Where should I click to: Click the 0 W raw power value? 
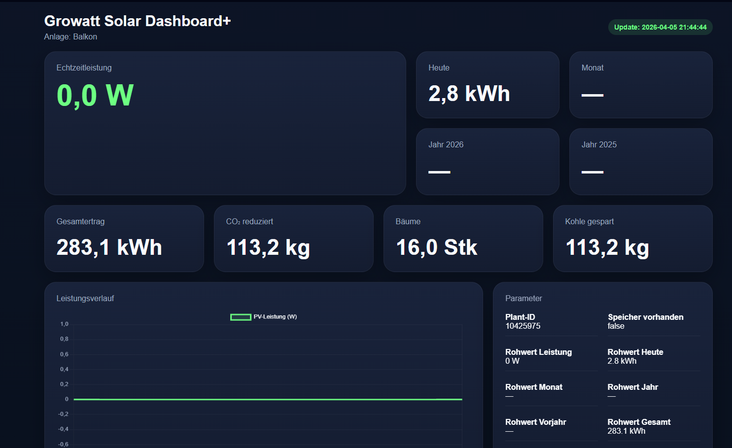(x=512, y=361)
